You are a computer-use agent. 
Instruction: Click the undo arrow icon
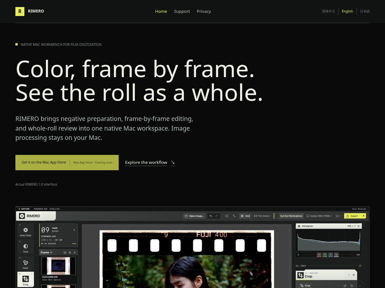(211, 216)
